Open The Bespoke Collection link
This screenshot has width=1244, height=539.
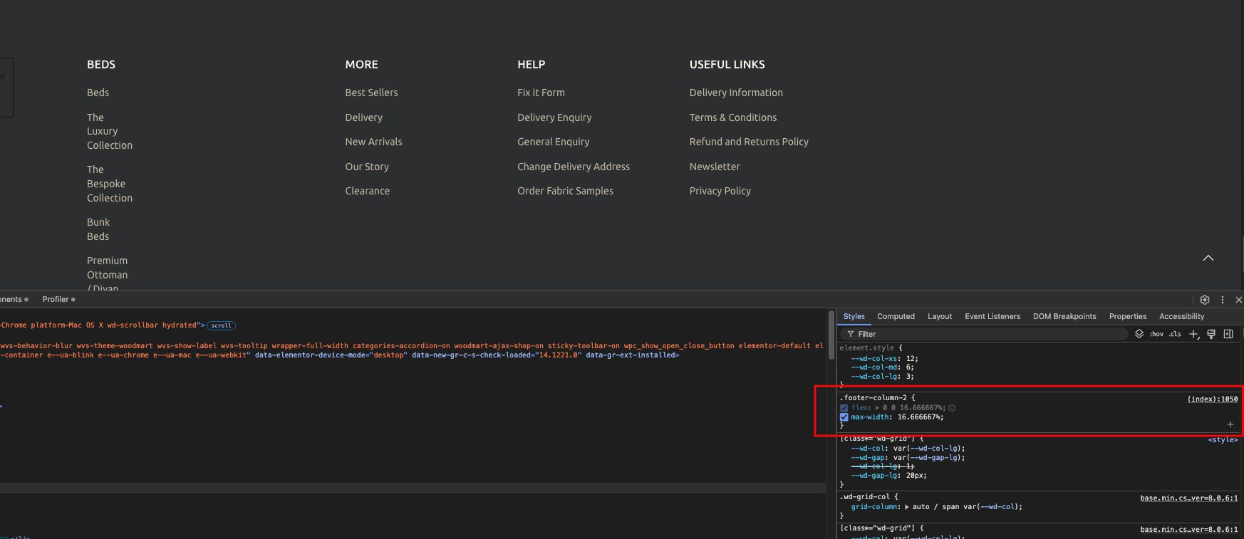110,184
